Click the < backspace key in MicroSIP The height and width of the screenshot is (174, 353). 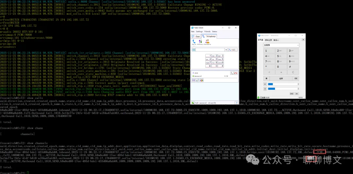(269, 72)
